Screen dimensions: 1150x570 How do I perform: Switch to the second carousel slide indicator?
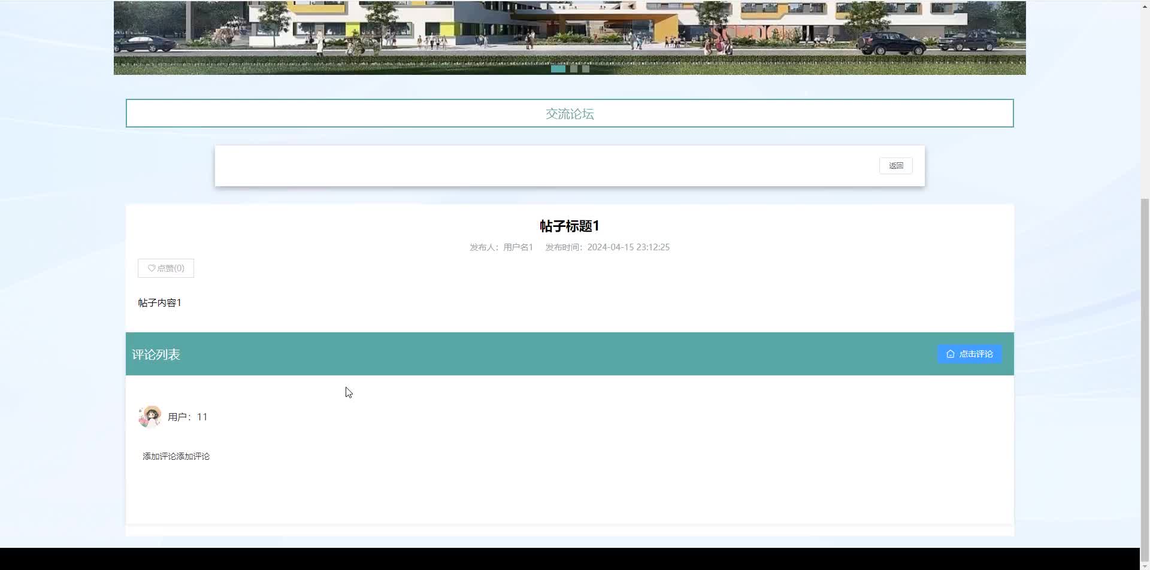click(574, 68)
